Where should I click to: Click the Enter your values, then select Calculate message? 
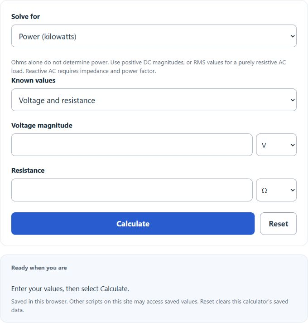pos(70,289)
